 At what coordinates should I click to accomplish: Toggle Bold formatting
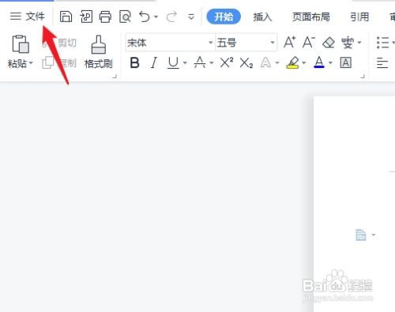click(x=134, y=63)
